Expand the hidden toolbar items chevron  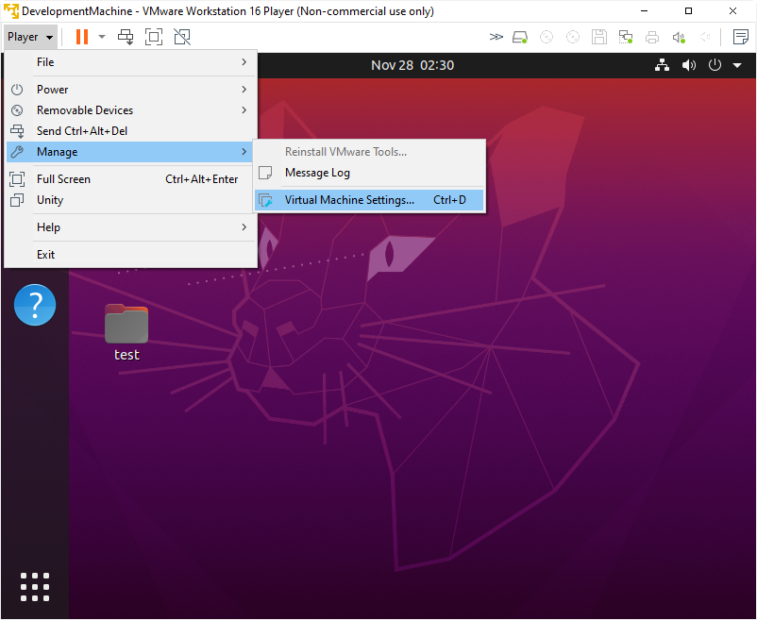496,37
